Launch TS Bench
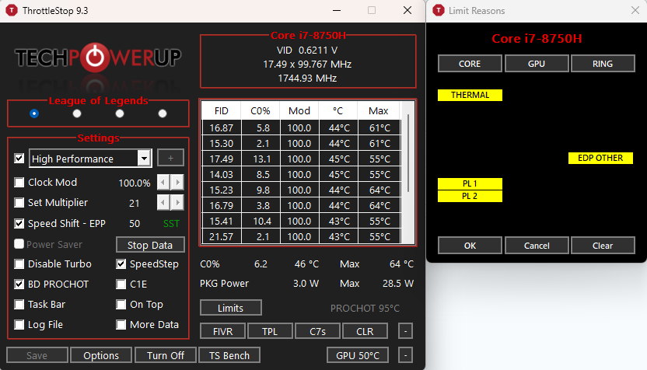Viewport: 647px width, 370px height. pyautogui.click(x=229, y=355)
